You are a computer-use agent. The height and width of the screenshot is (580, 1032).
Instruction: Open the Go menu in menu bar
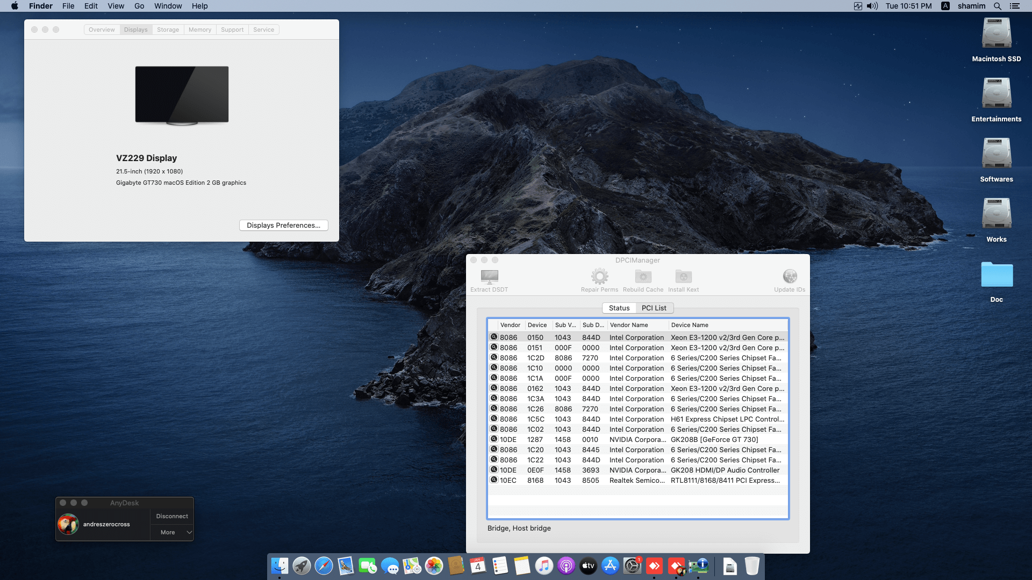click(139, 6)
